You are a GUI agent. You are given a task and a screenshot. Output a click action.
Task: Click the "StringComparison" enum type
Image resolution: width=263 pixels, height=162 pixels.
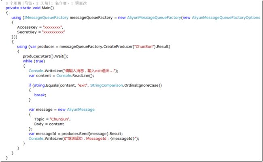click(106, 85)
